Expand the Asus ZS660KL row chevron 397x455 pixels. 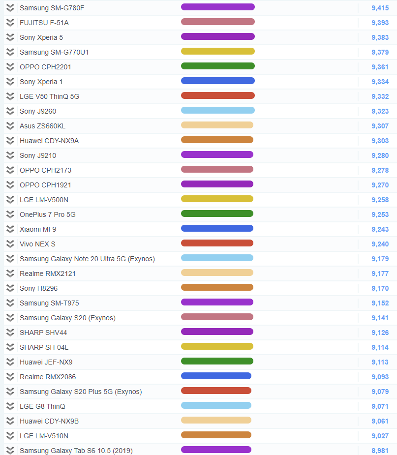pos(10,126)
